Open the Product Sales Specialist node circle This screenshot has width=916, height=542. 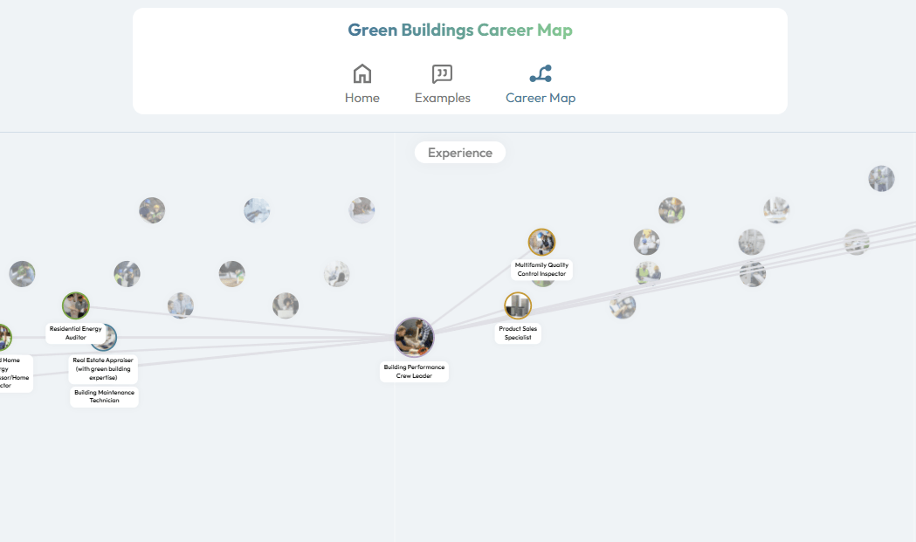[x=518, y=306]
